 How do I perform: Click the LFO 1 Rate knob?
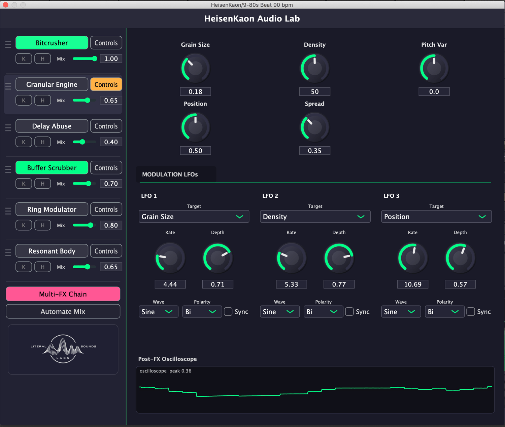click(170, 258)
